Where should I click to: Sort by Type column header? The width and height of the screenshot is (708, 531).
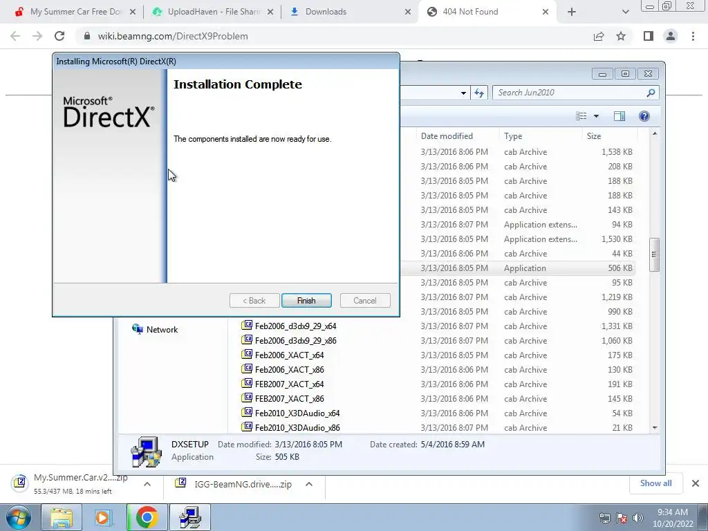click(541, 136)
